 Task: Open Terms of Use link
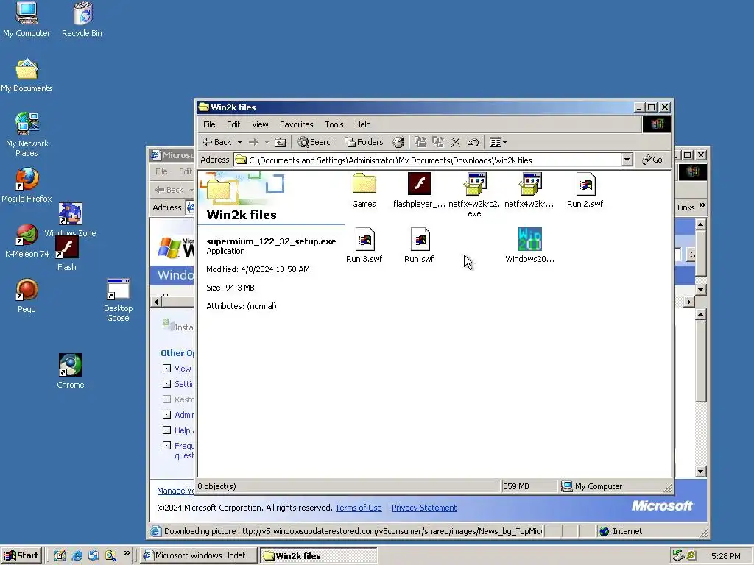click(x=359, y=508)
